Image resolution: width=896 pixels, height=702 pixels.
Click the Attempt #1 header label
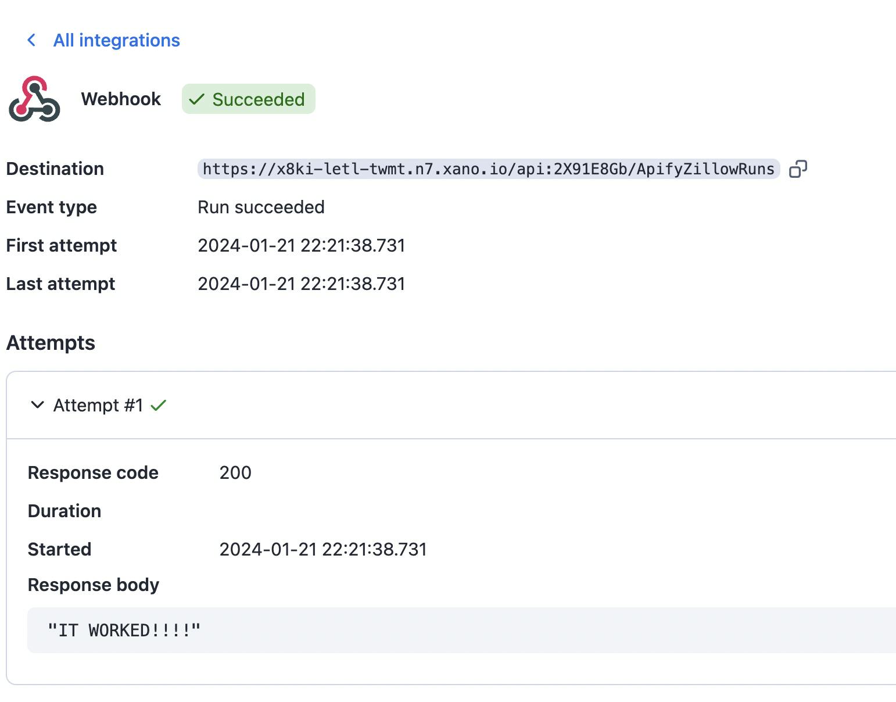[x=98, y=405]
